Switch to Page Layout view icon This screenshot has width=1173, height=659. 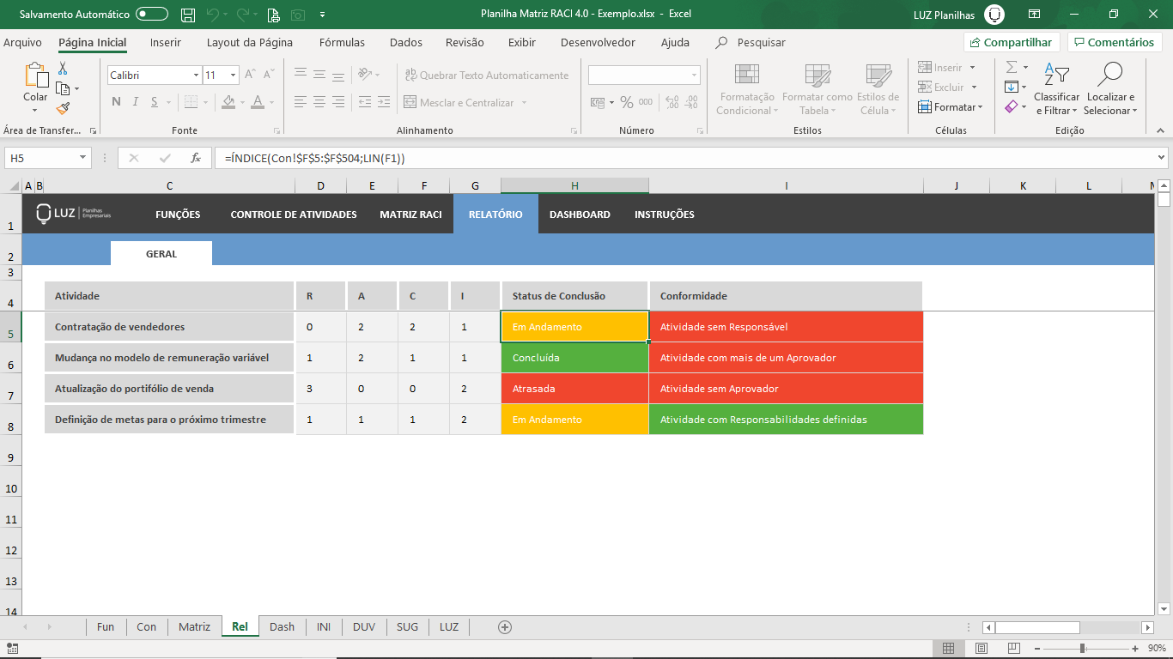[981, 649]
